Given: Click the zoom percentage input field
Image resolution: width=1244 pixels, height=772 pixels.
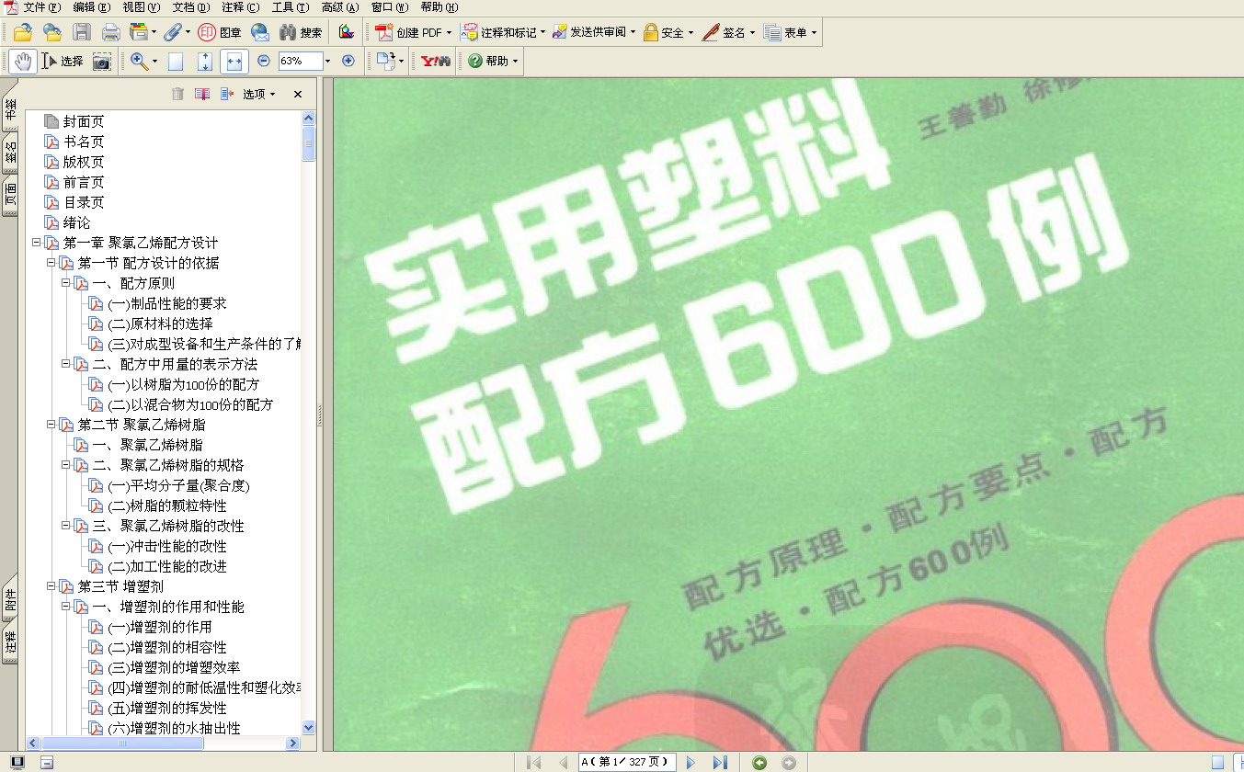Looking at the screenshot, I should point(300,62).
